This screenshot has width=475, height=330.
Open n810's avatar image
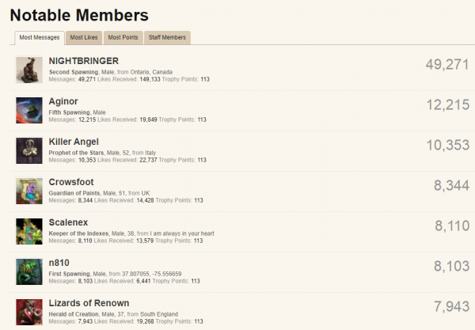28,271
